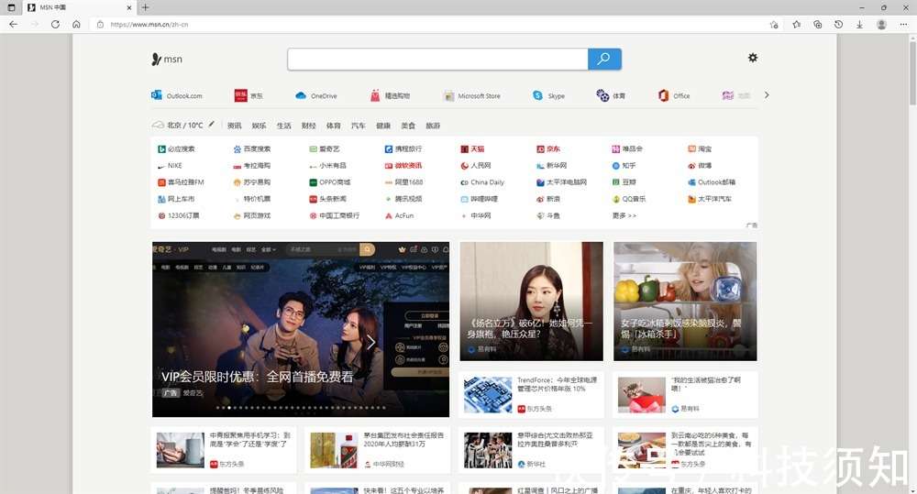
Task: Switch to the 娱乐 entertainment tab
Action: [x=260, y=126]
